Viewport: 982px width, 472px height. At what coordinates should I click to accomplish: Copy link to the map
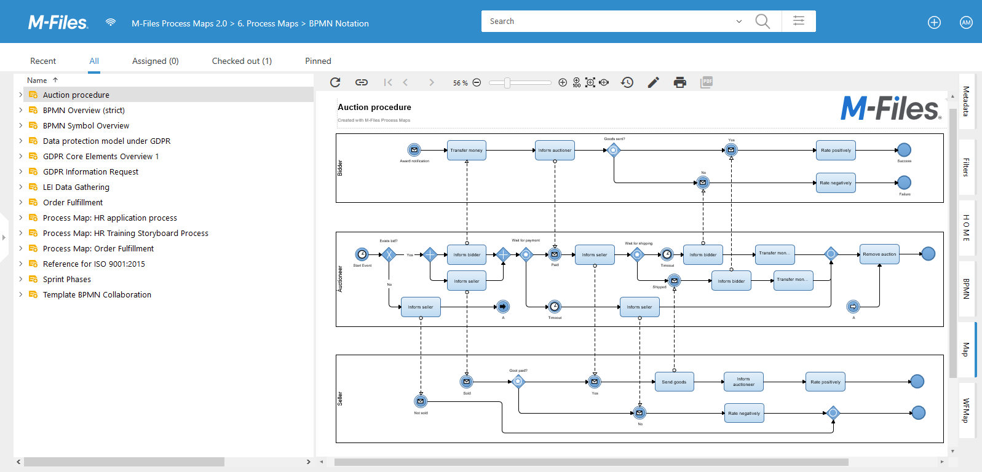pyautogui.click(x=362, y=82)
